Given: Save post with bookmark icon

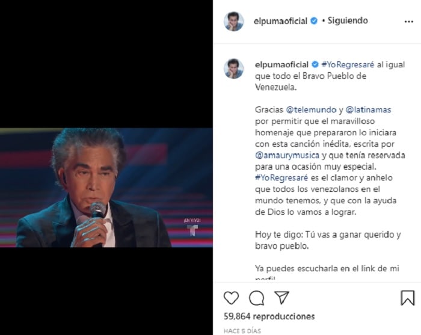Looking at the screenshot, I should tap(408, 298).
